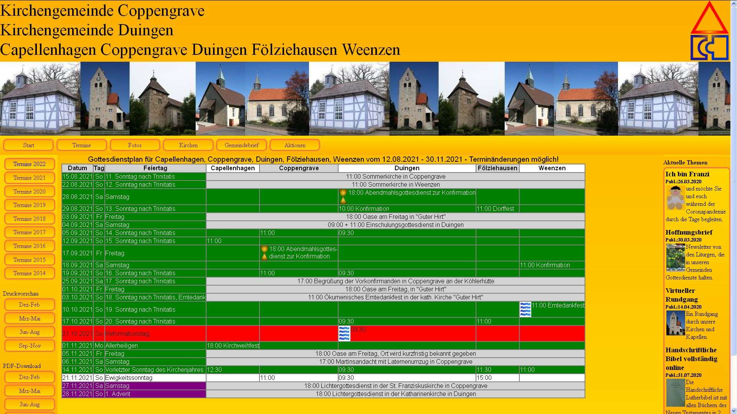
Task: Open the Termine page
Action: (81, 145)
